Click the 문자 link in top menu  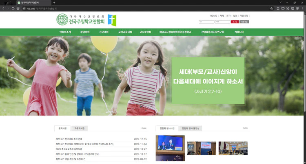pyautogui.click(x=228, y=16)
